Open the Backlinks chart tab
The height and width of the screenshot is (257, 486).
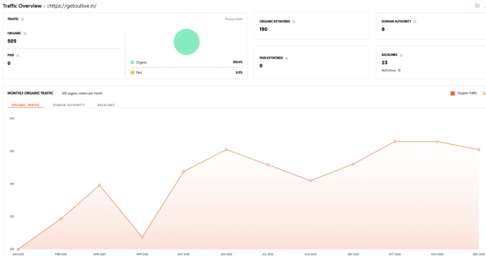point(106,105)
